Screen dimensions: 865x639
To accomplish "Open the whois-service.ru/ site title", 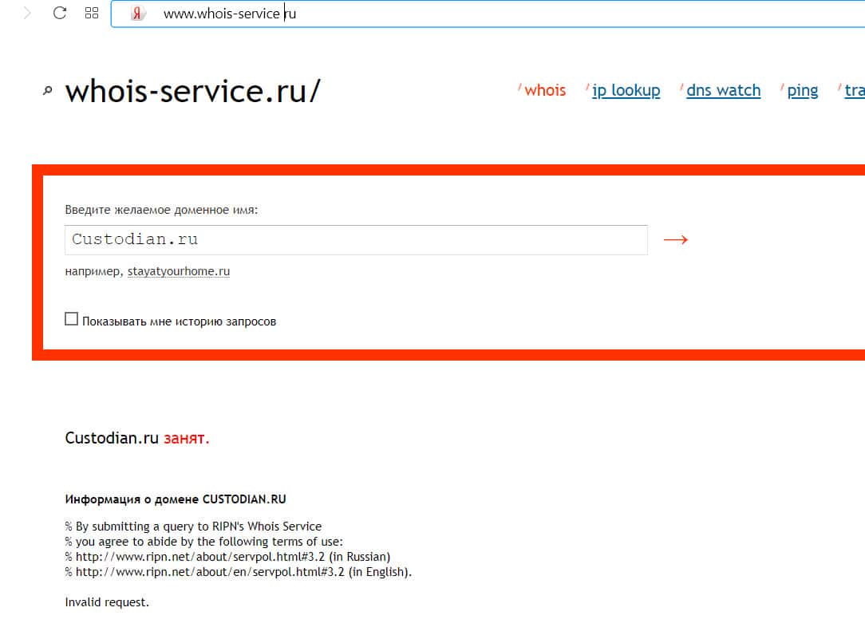I will click(192, 91).
